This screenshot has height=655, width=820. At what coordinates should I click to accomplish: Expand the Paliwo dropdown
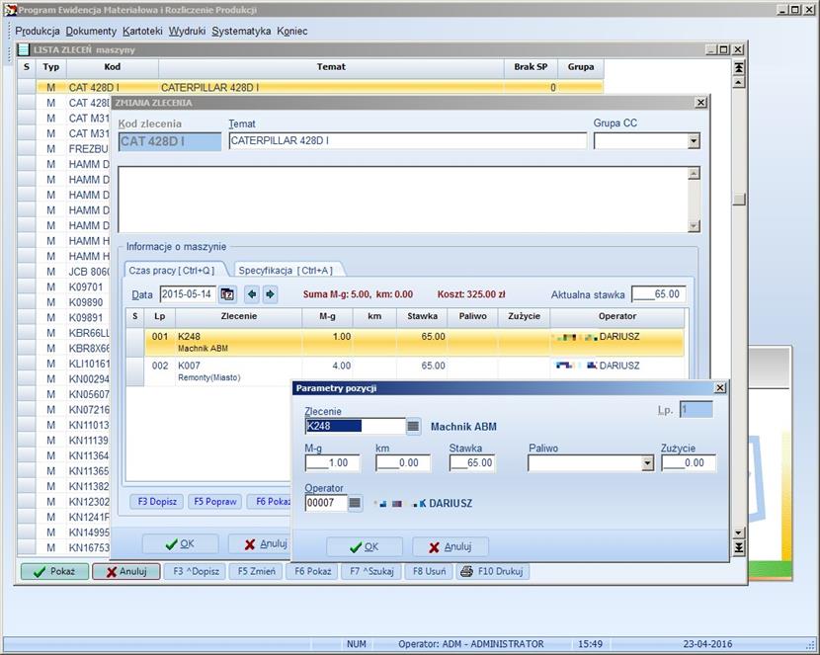tap(647, 462)
